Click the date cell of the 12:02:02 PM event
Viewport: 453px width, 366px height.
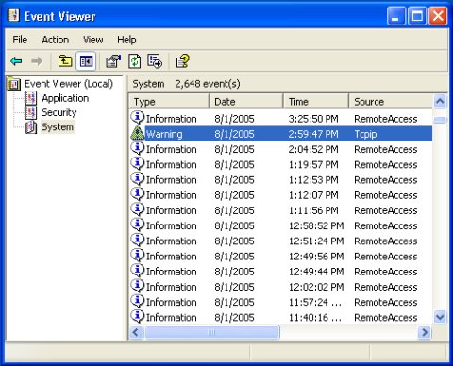[234, 287]
